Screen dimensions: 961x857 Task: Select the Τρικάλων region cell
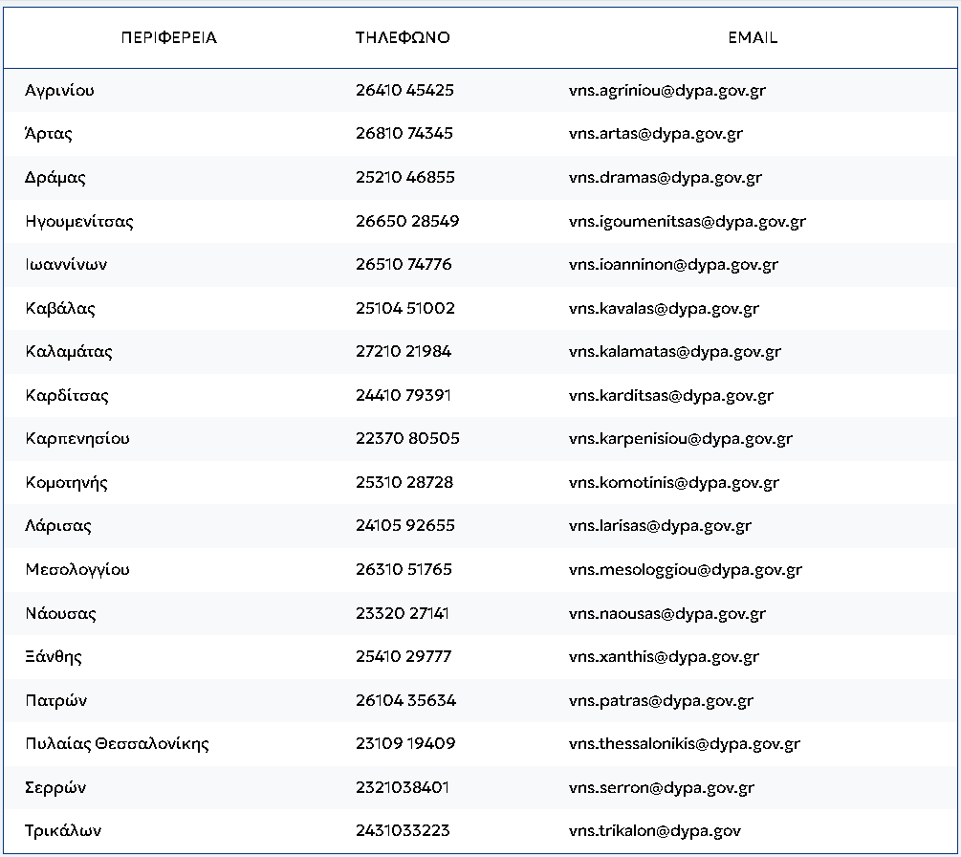pyautogui.click(x=63, y=830)
